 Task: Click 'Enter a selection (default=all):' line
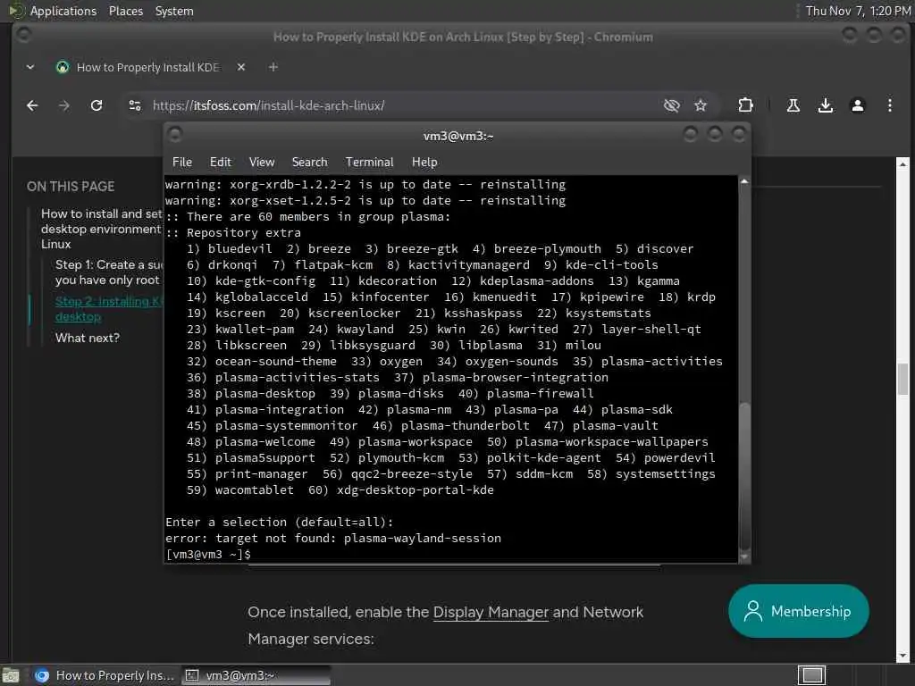(280, 522)
